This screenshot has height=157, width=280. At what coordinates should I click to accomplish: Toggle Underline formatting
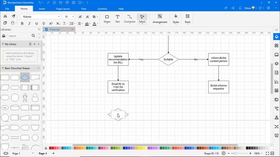[36, 24]
